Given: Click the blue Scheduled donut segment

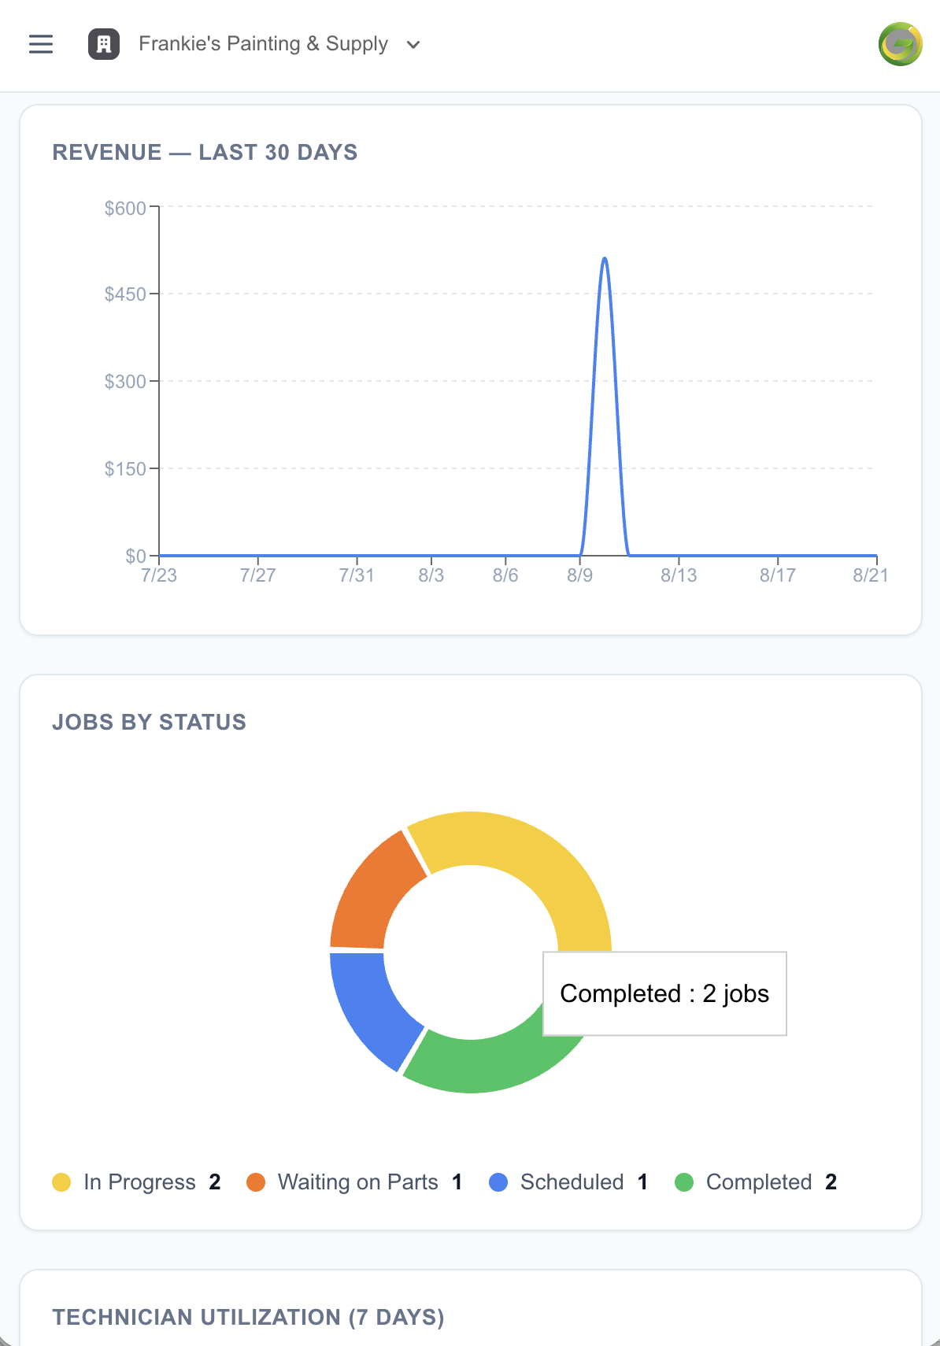Looking at the screenshot, I should pyautogui.click(x=370, y=1008).
